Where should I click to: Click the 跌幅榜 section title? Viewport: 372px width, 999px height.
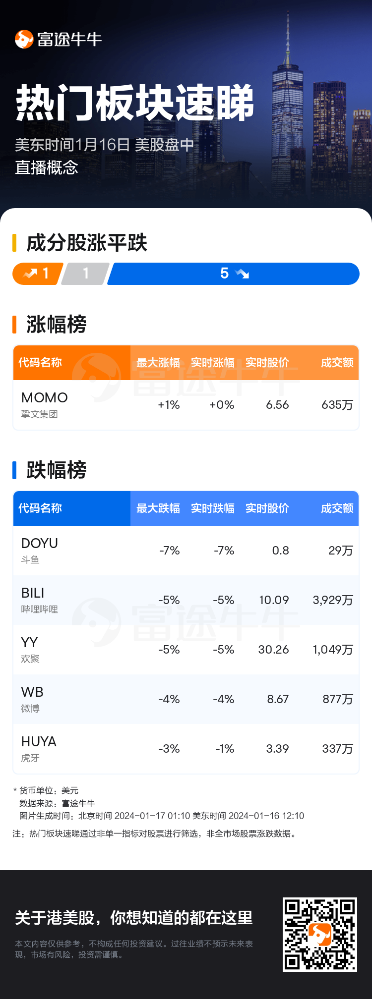57,470
